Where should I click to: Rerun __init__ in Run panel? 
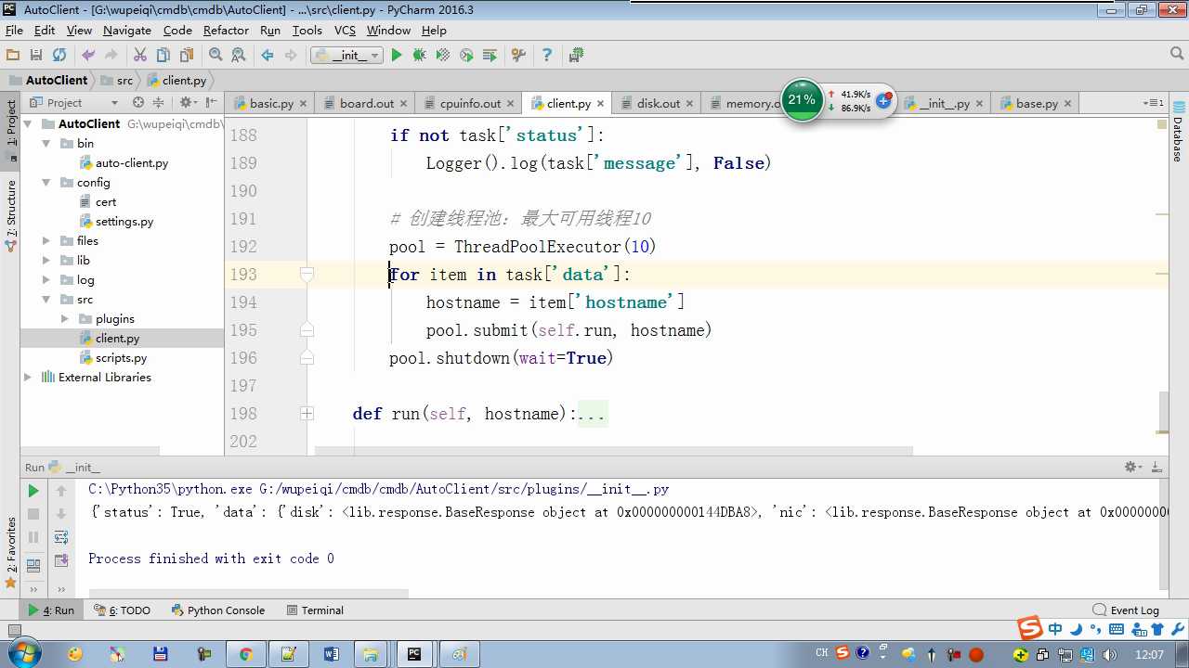coord(33,491)
